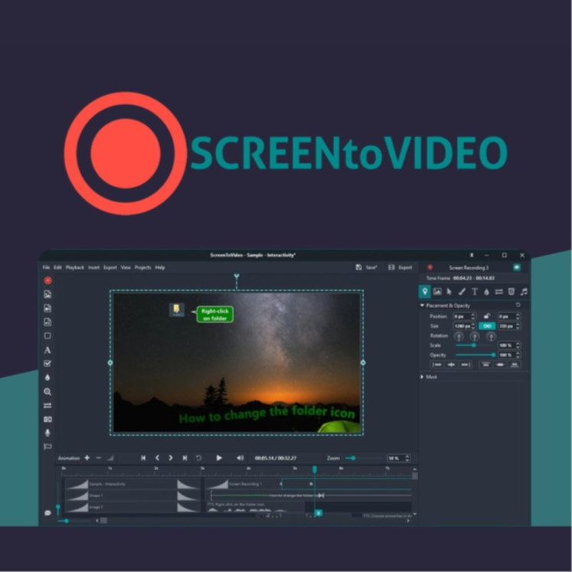Collapse the Placement & Opacity section
This screenshot has height=572, width=572.
coord(422,306)
